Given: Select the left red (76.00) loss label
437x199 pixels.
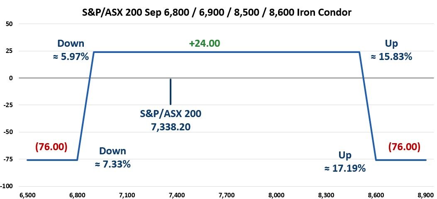Looking at the screenshot, I should click(x=51, y=147).
